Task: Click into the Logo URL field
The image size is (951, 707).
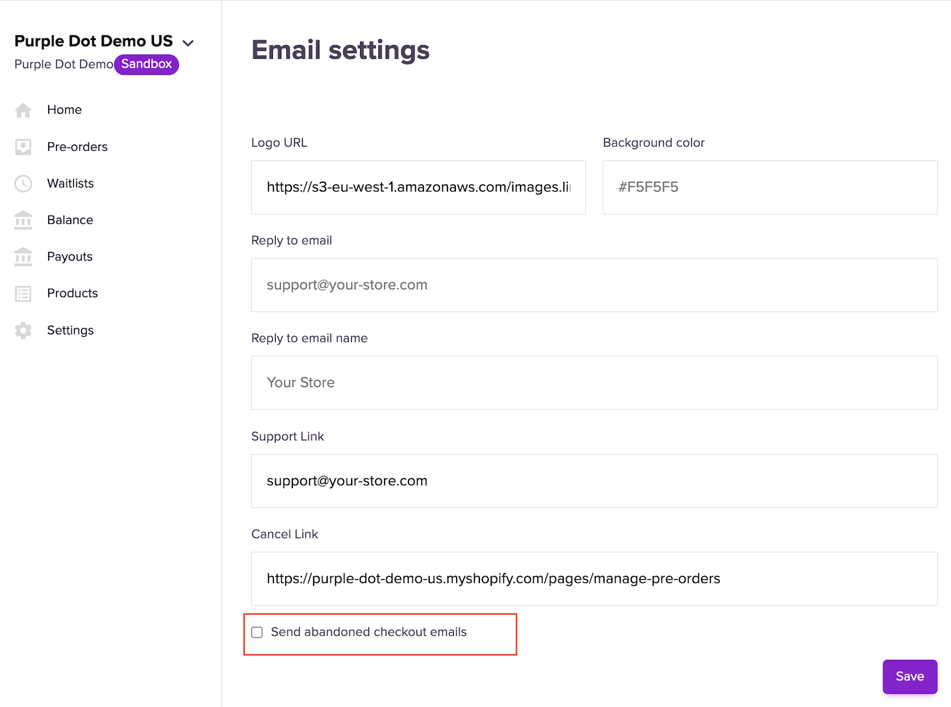Action: click(418, 188)
